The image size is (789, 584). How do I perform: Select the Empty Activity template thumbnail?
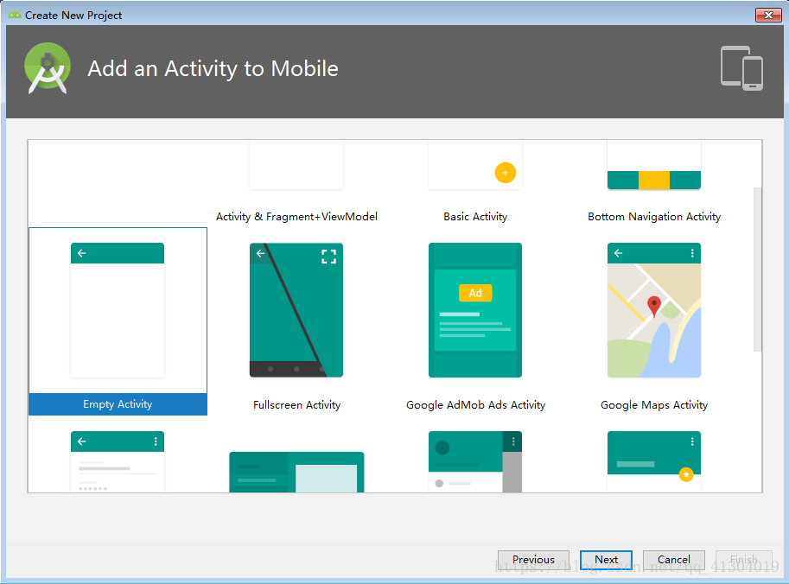(x=118, y=310)
